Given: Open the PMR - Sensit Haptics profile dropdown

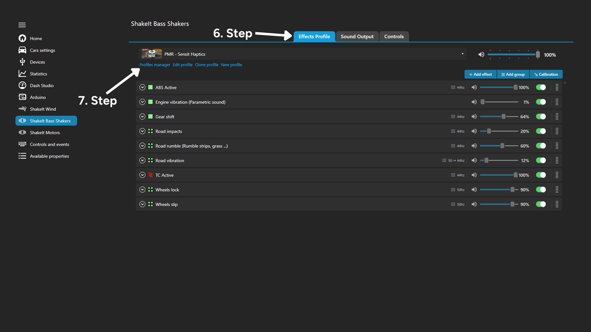Looking at the screenshot, I should pos(462,54).
